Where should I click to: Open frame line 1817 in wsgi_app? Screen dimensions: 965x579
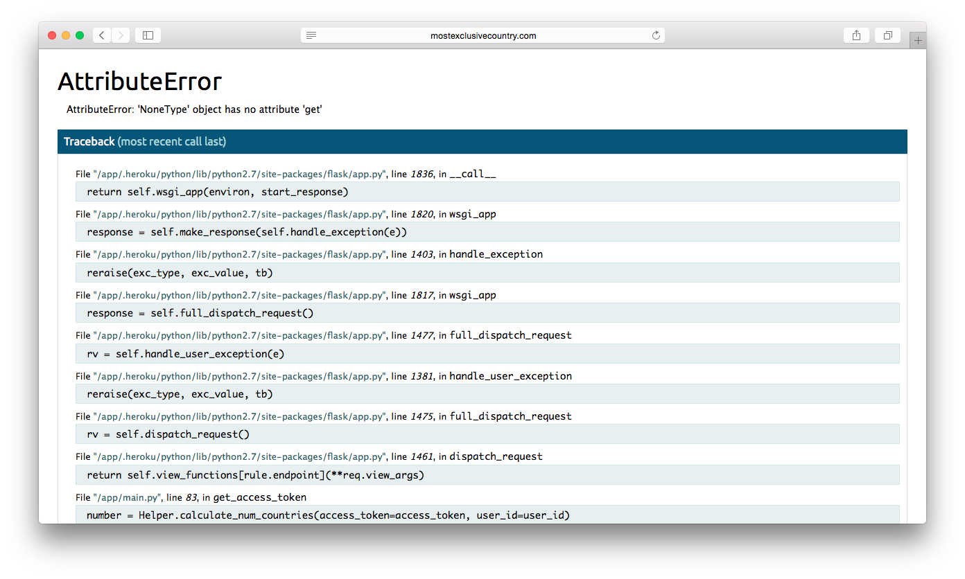(x=286, y=295)
